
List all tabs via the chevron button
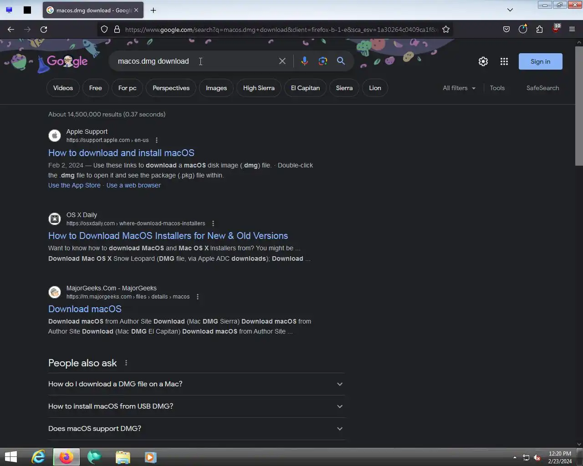coord(510,10)
